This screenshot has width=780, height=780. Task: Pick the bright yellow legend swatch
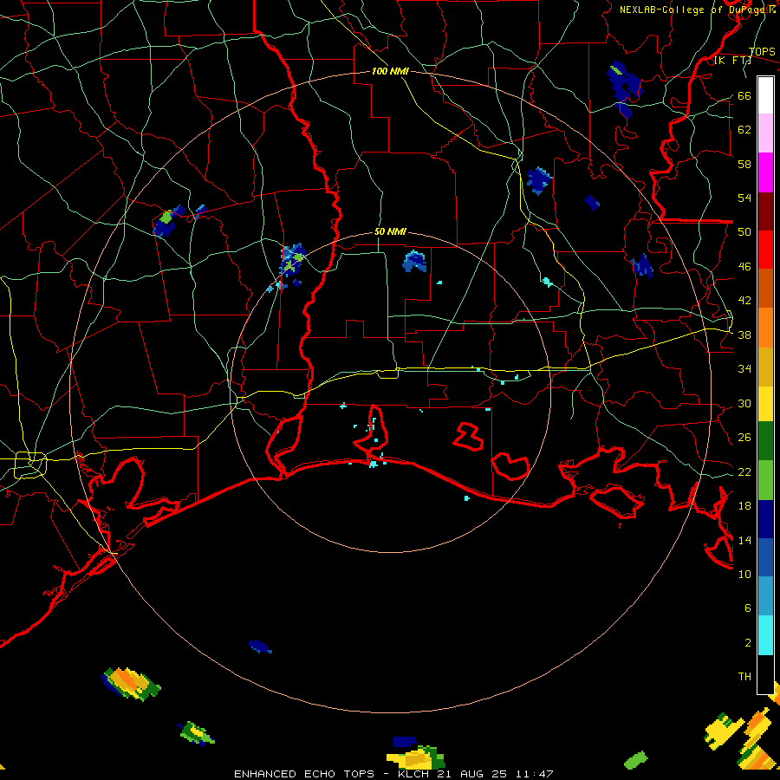coord(765,404)
